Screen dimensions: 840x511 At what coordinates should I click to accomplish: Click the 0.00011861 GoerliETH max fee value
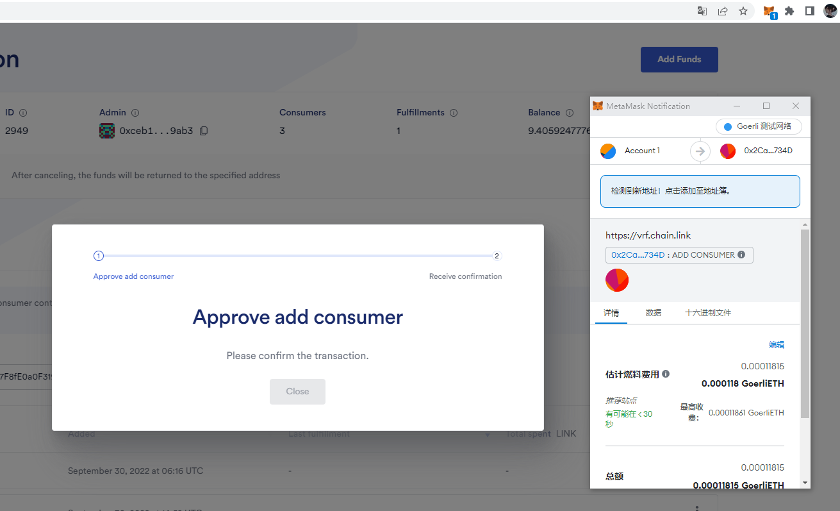tap(746, 413)
